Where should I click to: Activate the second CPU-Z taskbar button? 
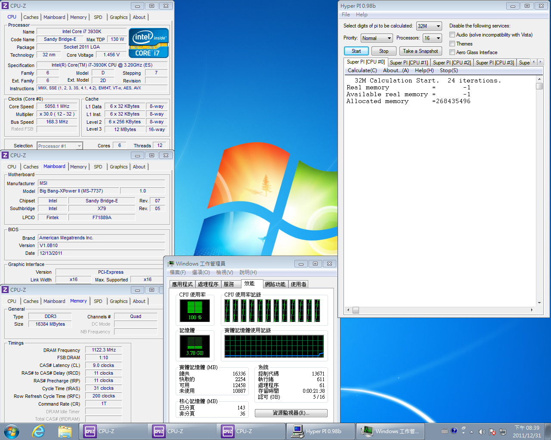182,431
